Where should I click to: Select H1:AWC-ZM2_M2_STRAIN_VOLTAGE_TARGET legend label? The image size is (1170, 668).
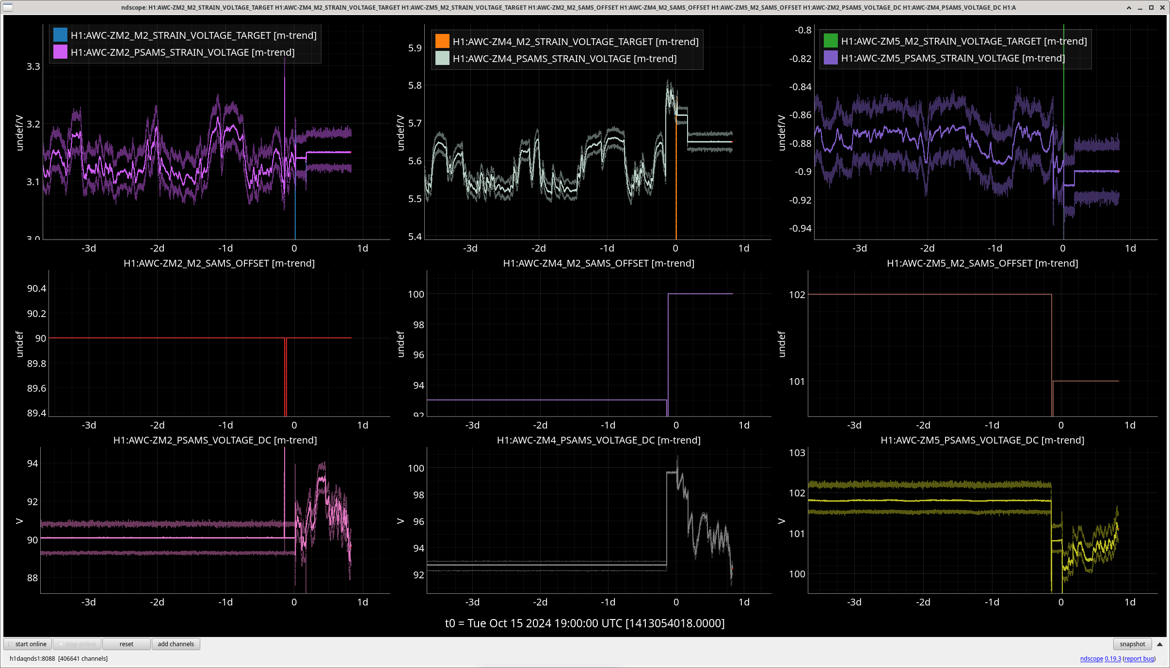193,35
